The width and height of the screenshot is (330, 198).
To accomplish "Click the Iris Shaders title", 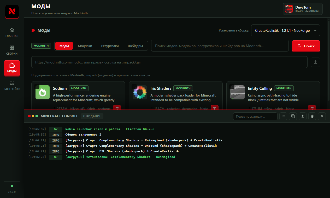I will pos(161,88).
